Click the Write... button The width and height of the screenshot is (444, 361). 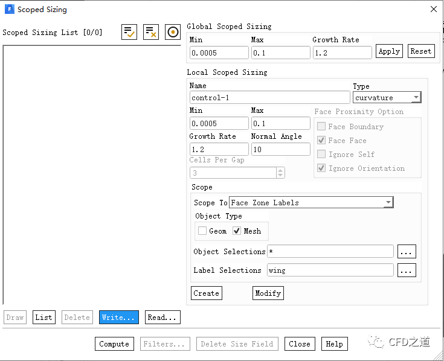[119, 317]
